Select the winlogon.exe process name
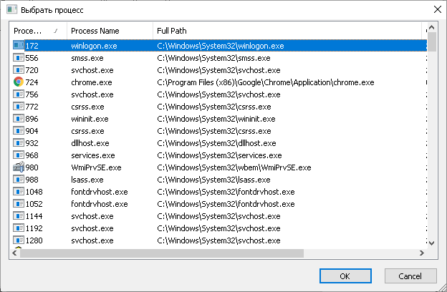The image size is (447, 292). [x=94, y=46]
